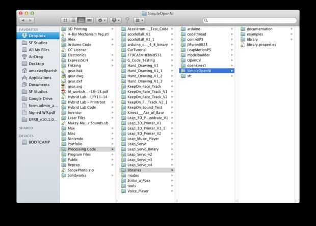The image size is (316, 226).
Task: Select the 3D Printing folder
Action: 88,29
